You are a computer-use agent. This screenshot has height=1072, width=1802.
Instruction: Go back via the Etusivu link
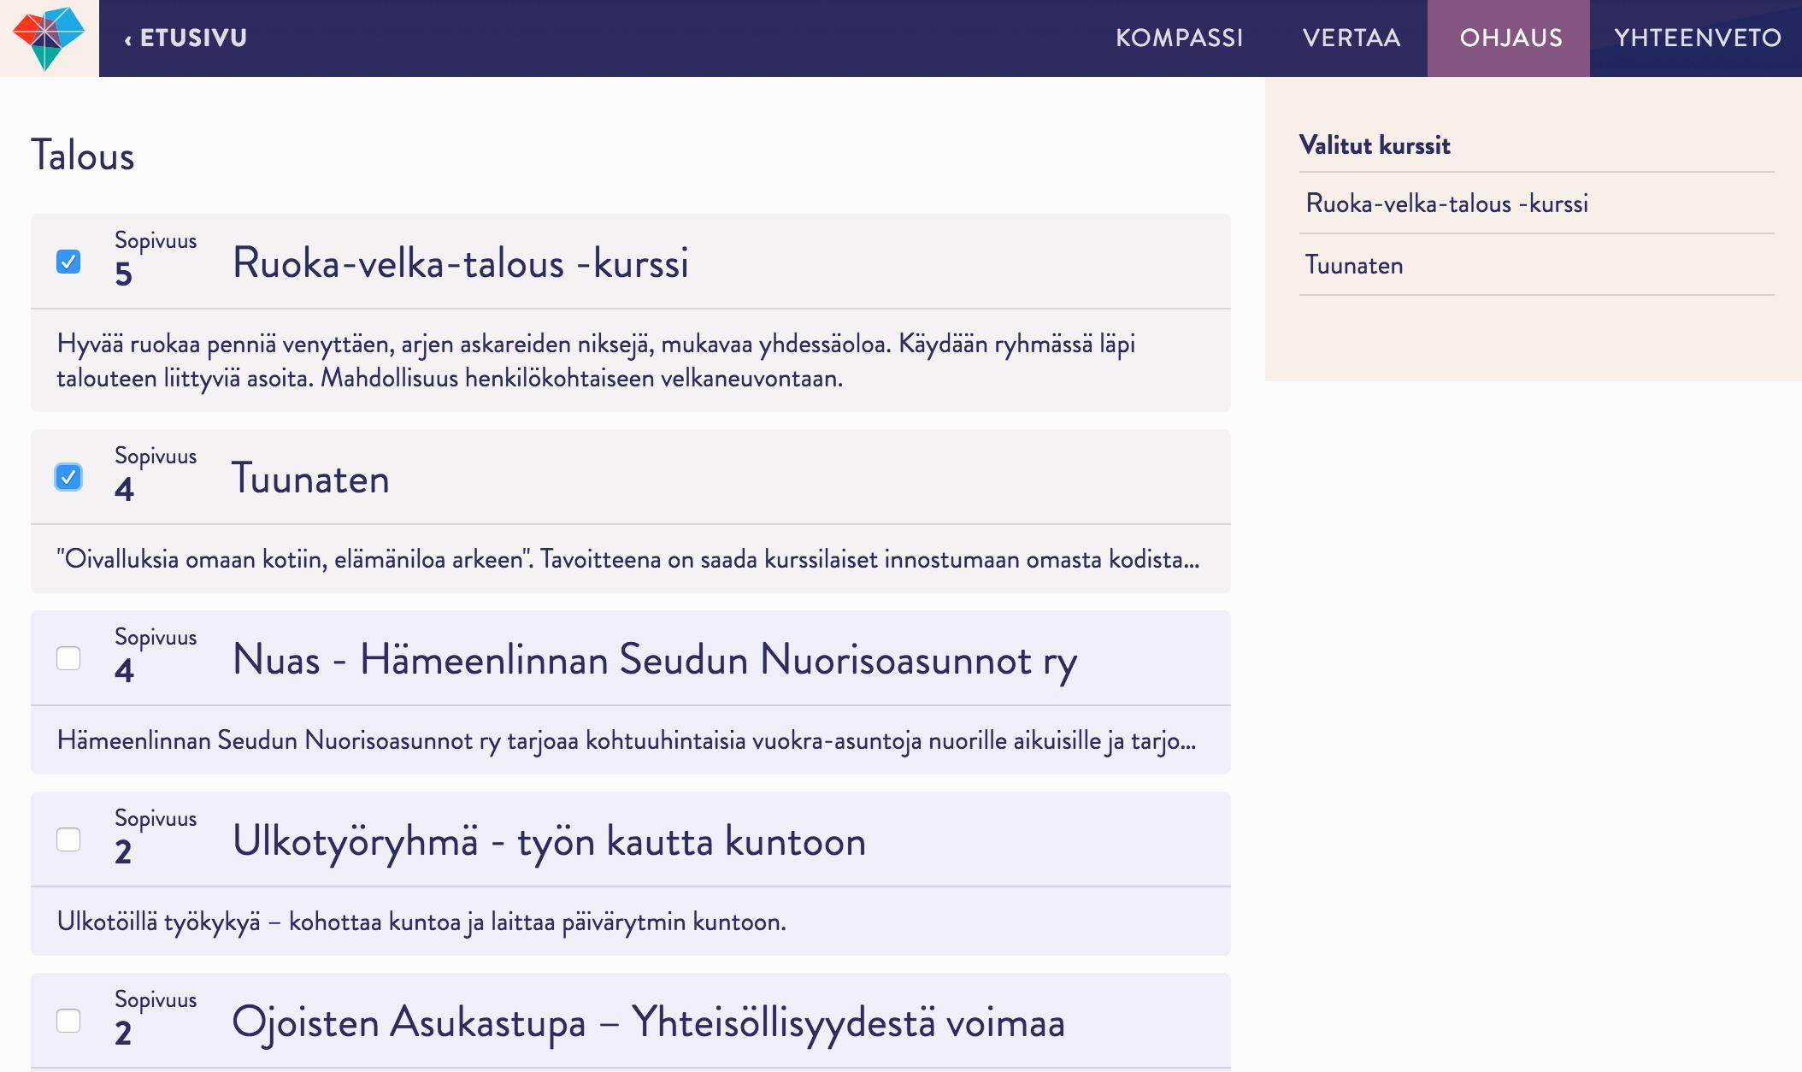[x=185, y=38]
